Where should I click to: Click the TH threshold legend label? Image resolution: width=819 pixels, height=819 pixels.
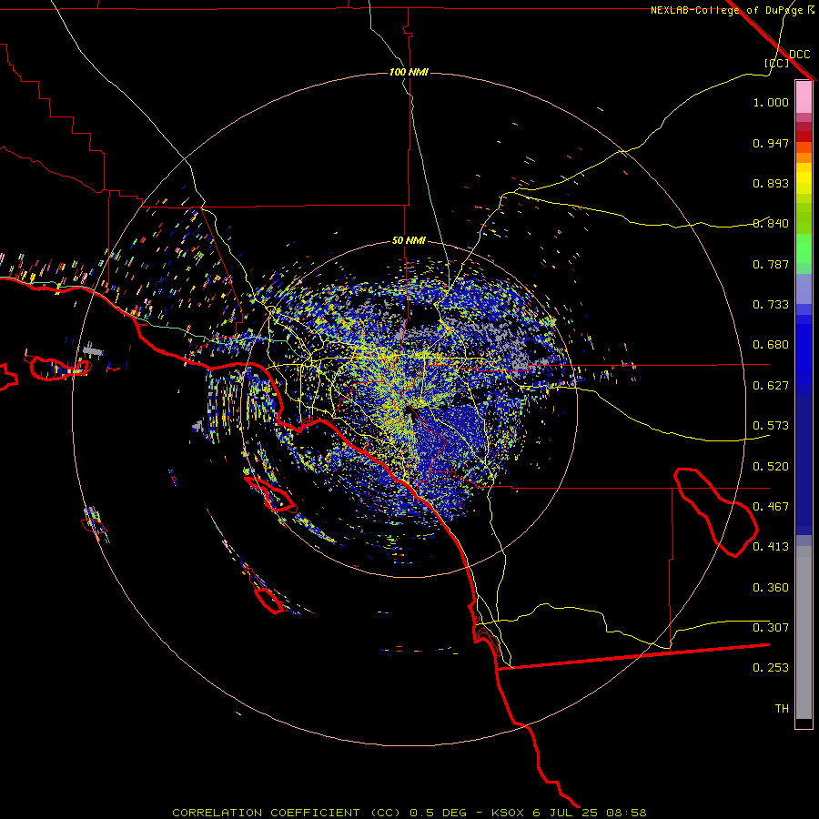(x=782, y=709)
